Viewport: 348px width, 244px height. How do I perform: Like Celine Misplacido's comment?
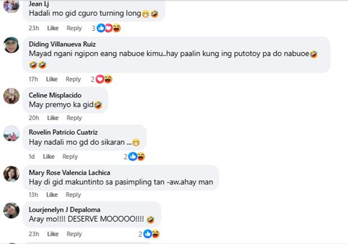click(x=53, y=118)
